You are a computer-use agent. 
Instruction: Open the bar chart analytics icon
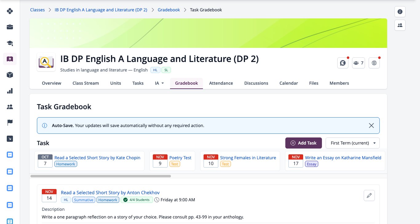click(x=10, y=91)
